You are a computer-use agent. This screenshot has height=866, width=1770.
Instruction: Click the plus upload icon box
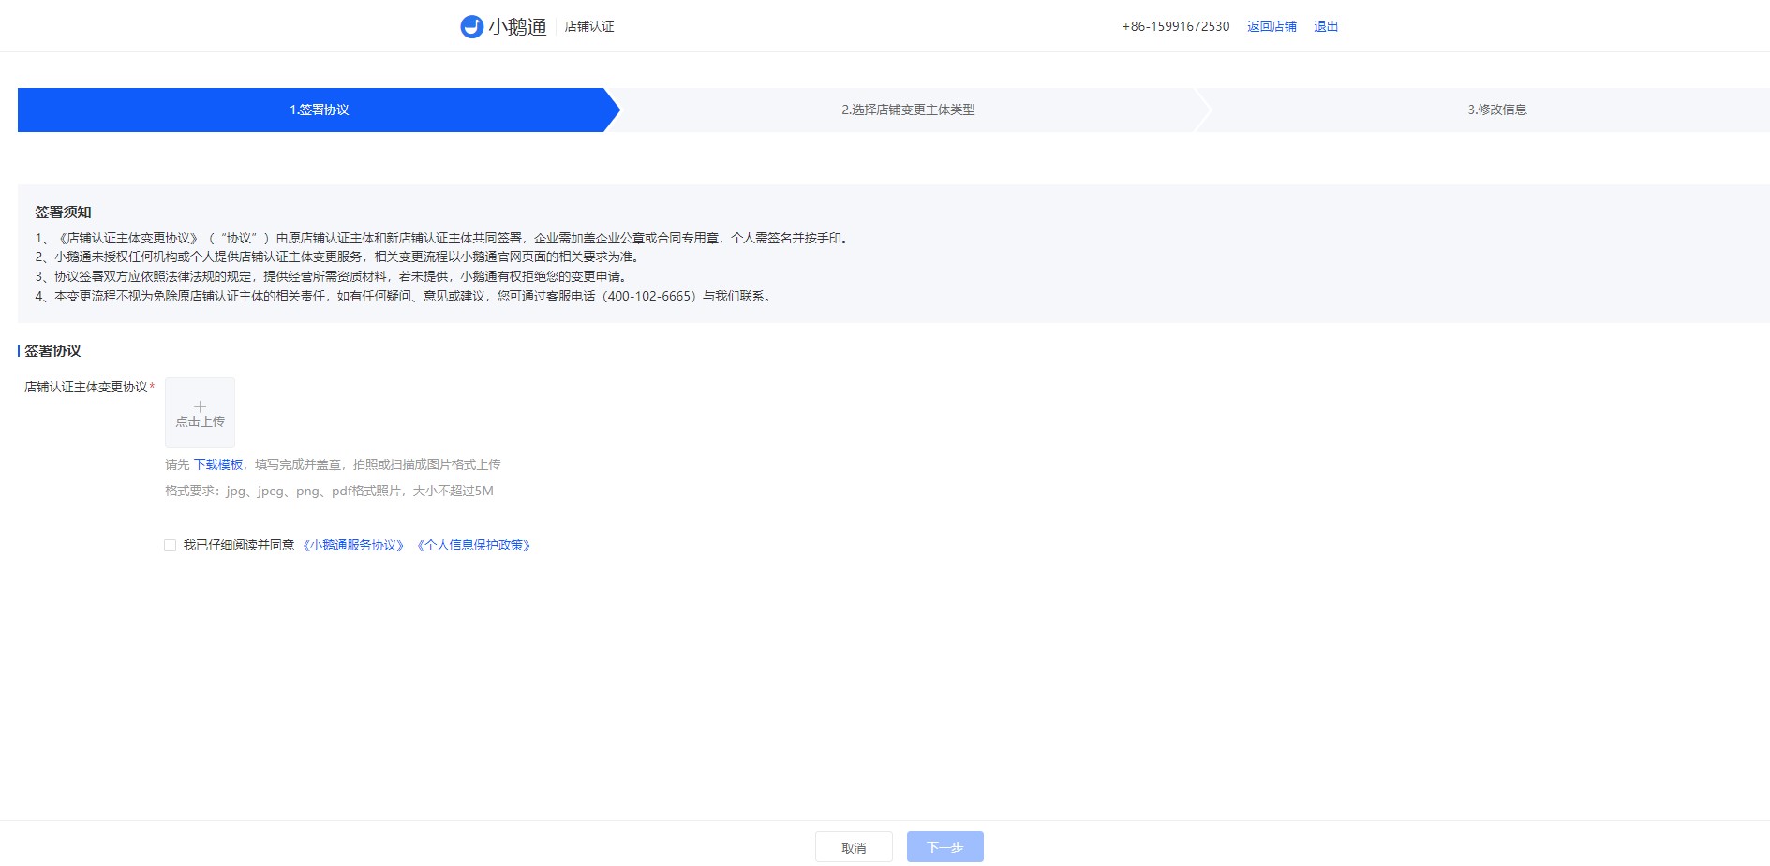[x=200, y=412]
